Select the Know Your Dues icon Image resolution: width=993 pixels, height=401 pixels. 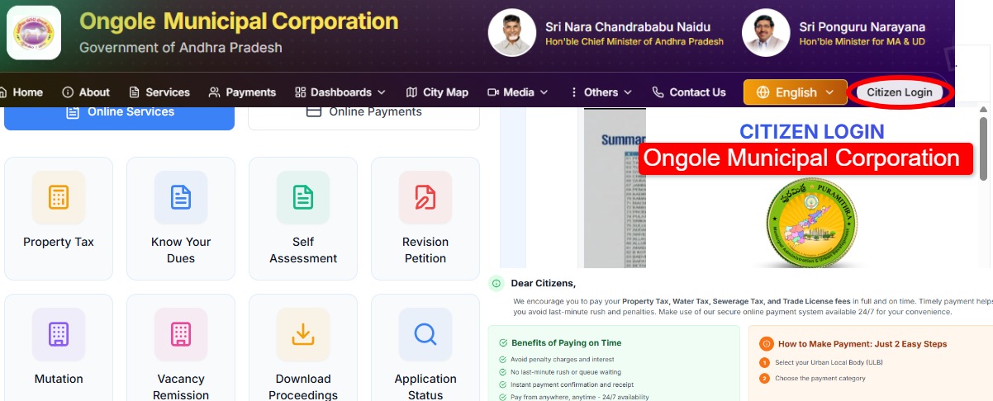point(181,197)
